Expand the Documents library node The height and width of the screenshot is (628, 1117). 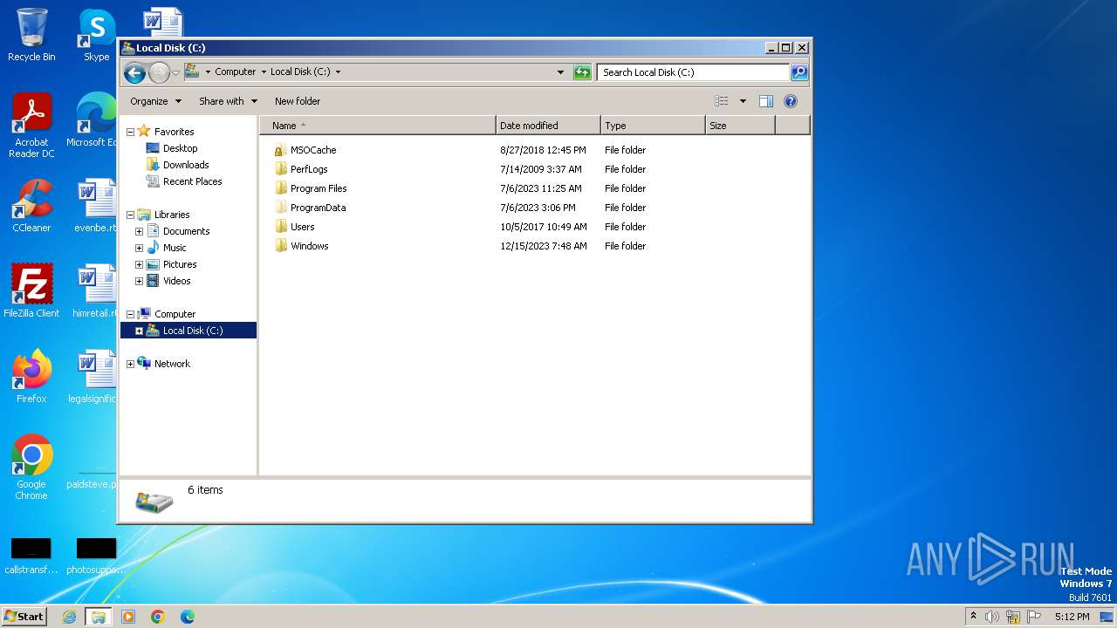(139, 231)
